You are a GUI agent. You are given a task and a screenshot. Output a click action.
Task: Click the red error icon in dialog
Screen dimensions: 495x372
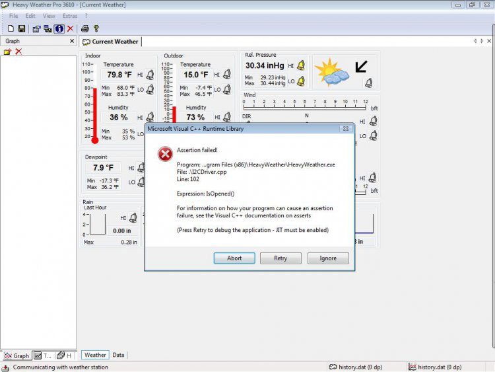165,154
